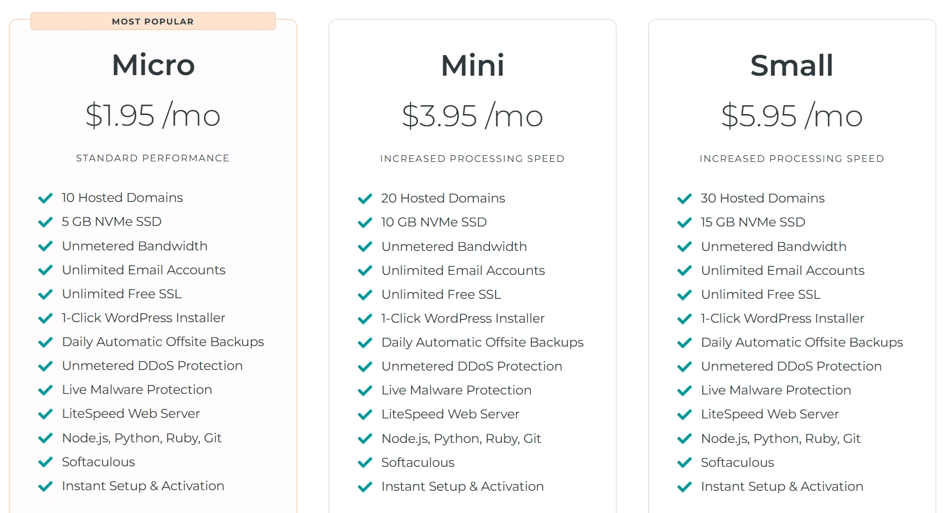Image resolution: width=944 pixels, height=513 pixels.
Task: Click the checkmark beside Small's Instant Setup & Activation
Action: coord(684,487)
